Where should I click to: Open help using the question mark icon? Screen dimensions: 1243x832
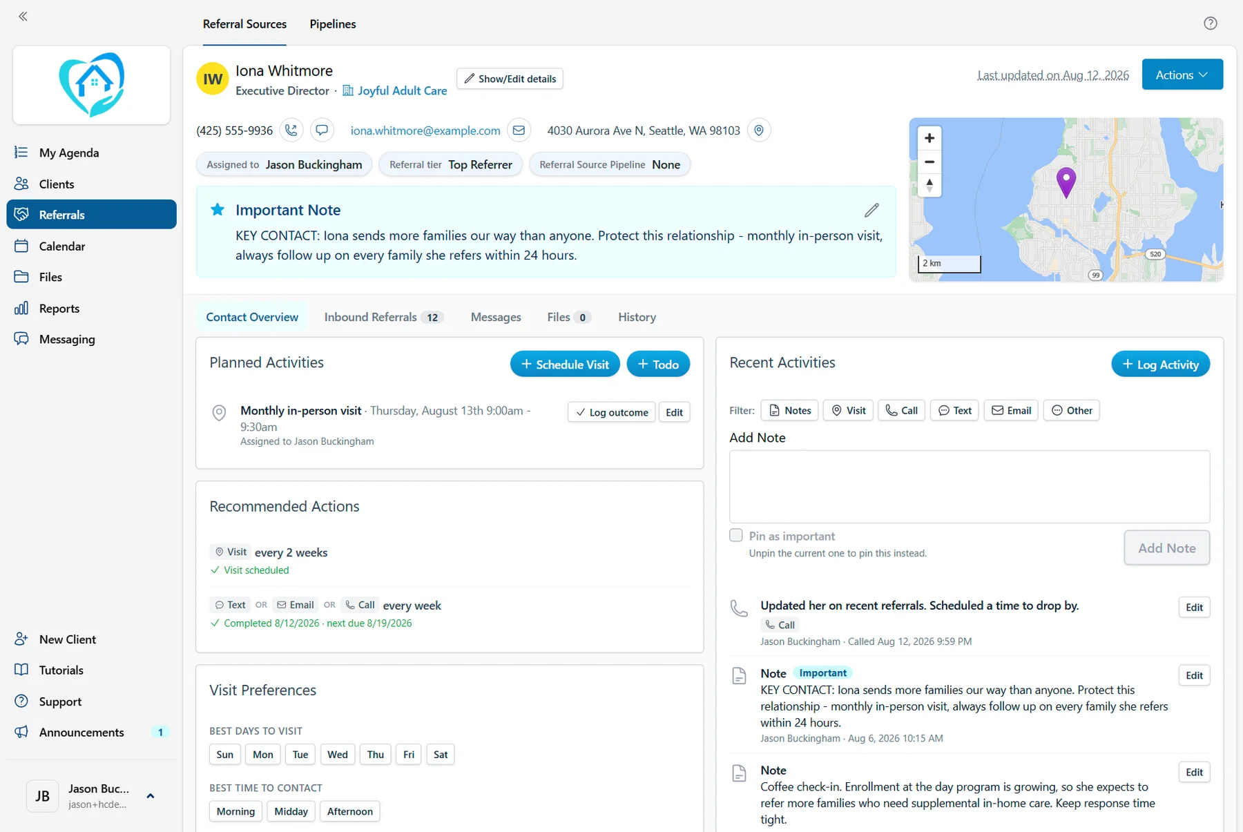pyautogui.click(x=1210, y=23)
